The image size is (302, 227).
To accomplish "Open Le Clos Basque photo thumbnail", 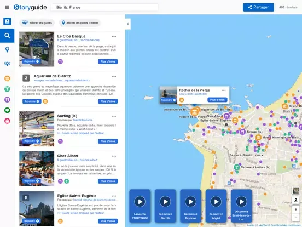I will (37, 49).
